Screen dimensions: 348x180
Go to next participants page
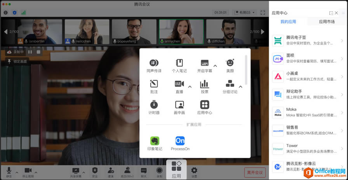263,32
